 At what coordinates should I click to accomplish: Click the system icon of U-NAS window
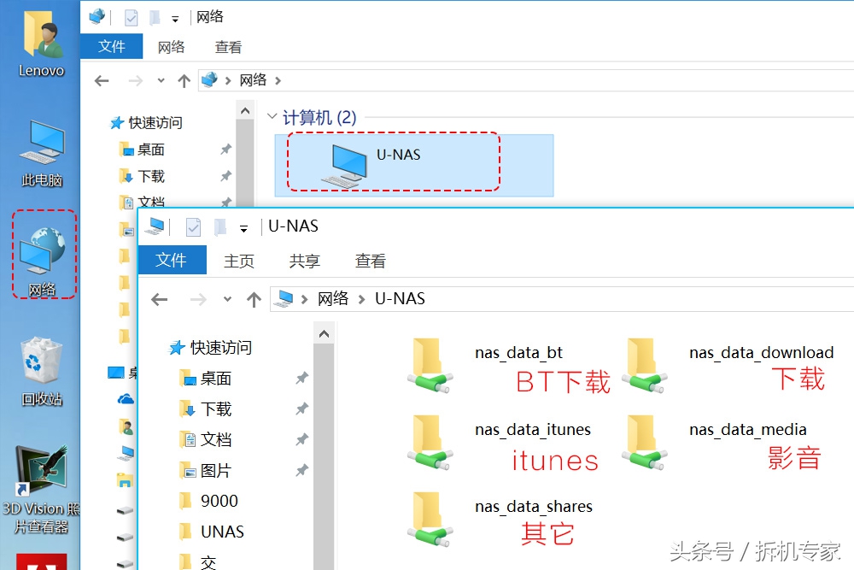click(x=157, y=226)
